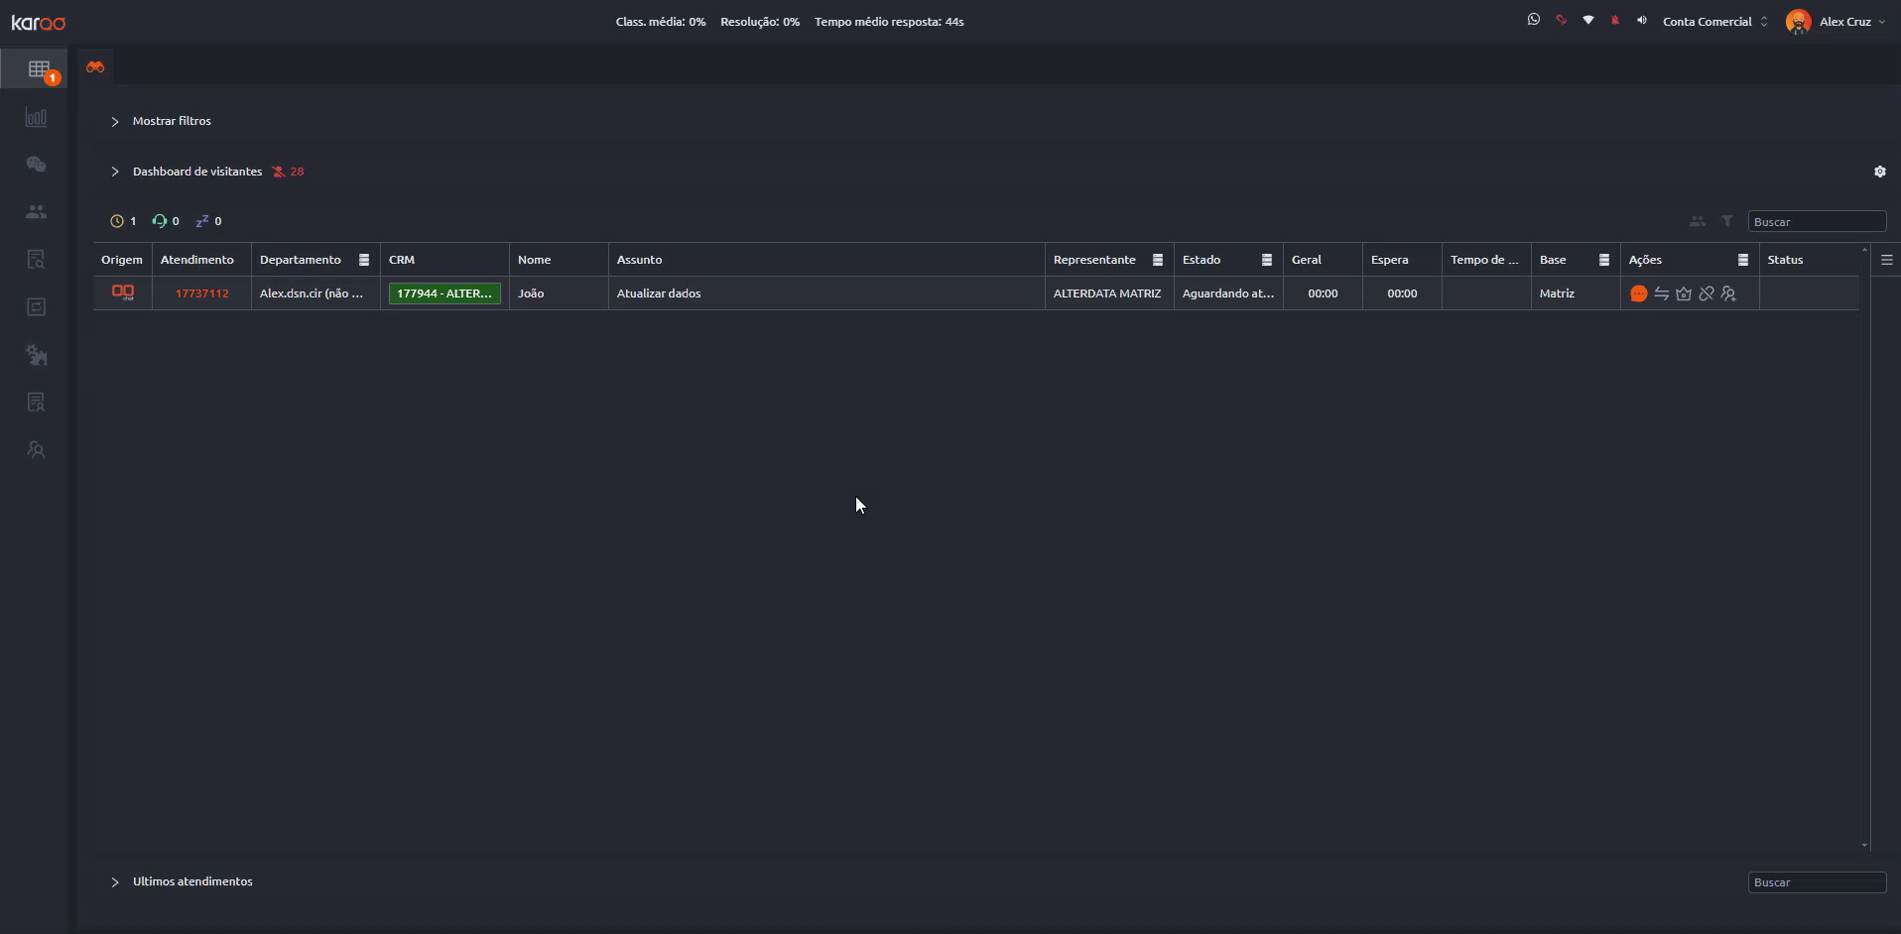Image resolution: width=1901 pixels, height=934 pixels.
Task: Toggle the sound speaker icon
Action: point(1642,20)
